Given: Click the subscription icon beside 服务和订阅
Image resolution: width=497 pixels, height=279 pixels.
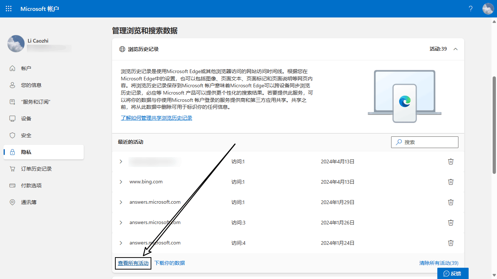Looking at the screenshot, I should [x=12, y=102].
